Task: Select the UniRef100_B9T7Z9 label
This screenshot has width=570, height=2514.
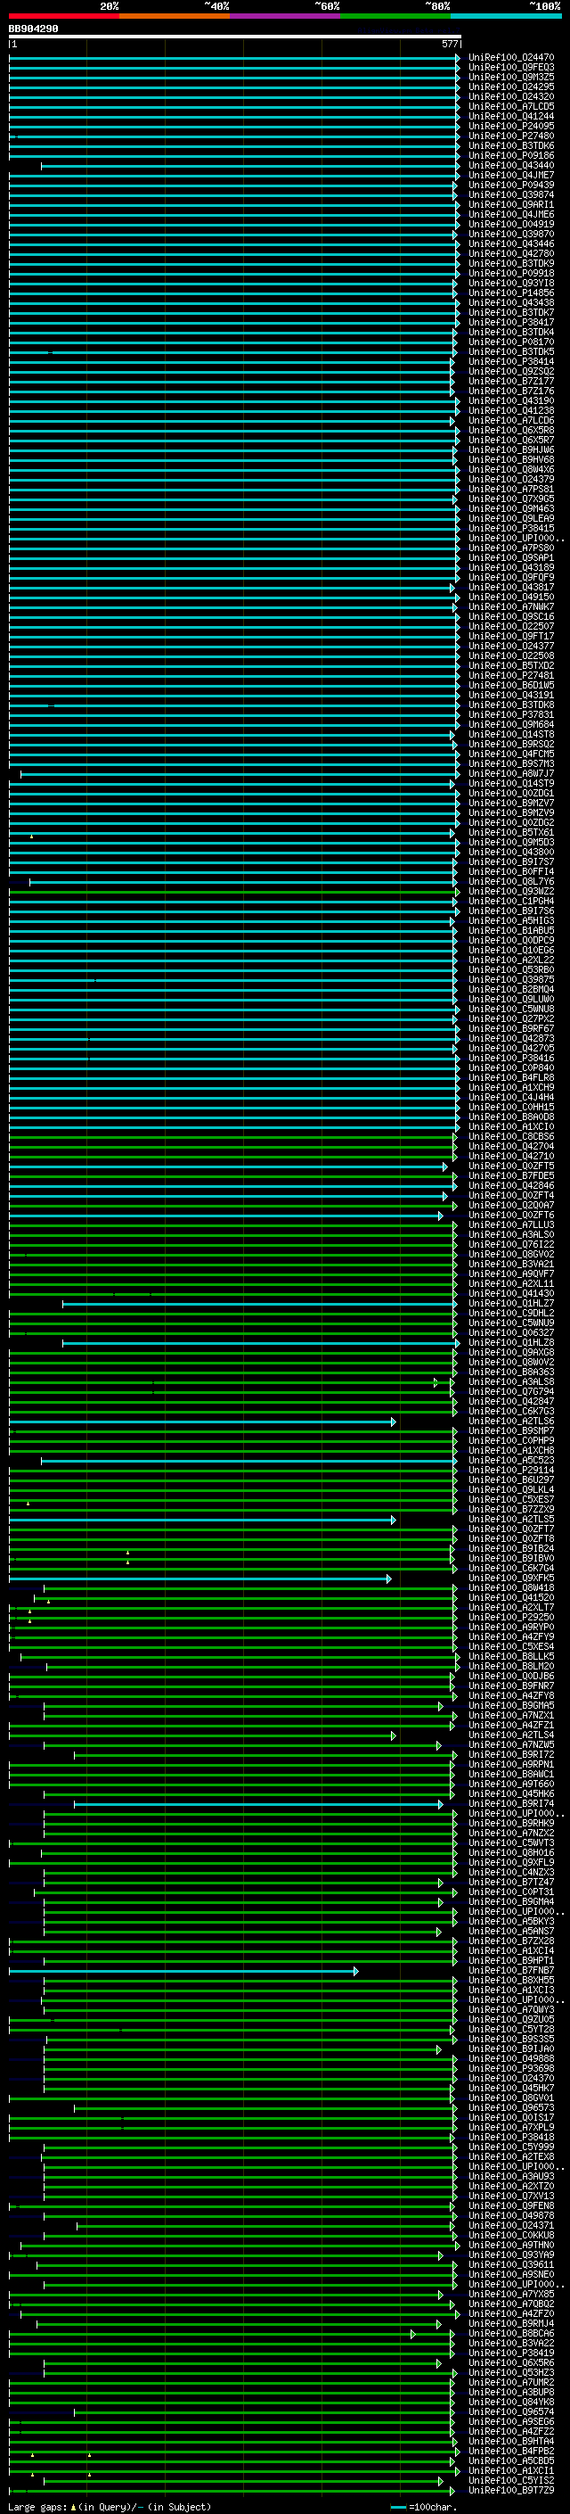Action: coord(511,2491)
